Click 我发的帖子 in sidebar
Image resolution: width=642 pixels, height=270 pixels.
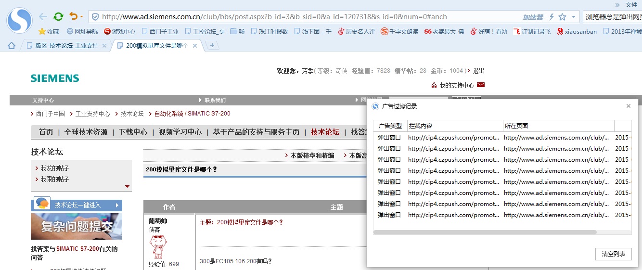[55, 168]
